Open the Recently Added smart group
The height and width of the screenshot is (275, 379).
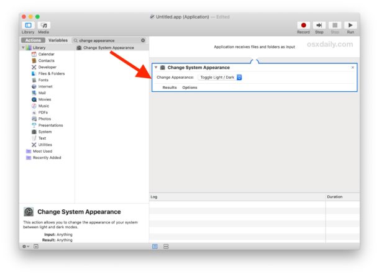click(x=47, y=158)
